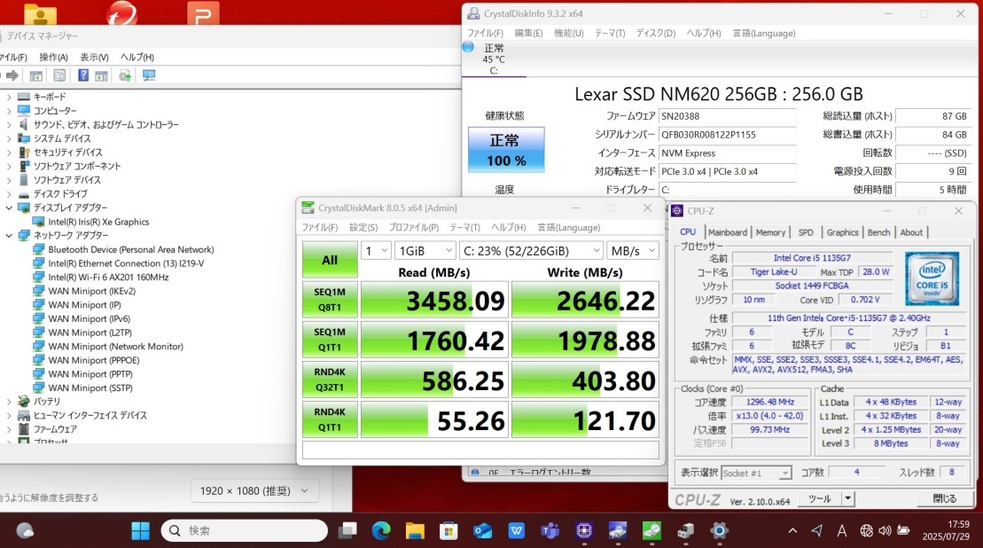Screen dimensions: 983x548
Task: Click the taskbar 検索 search box
Action: 245,530
